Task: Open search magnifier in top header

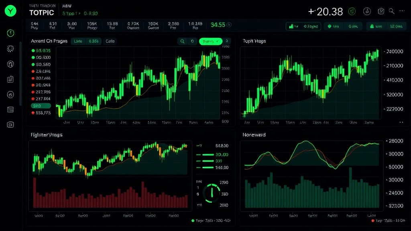Action: click(392, 11)
